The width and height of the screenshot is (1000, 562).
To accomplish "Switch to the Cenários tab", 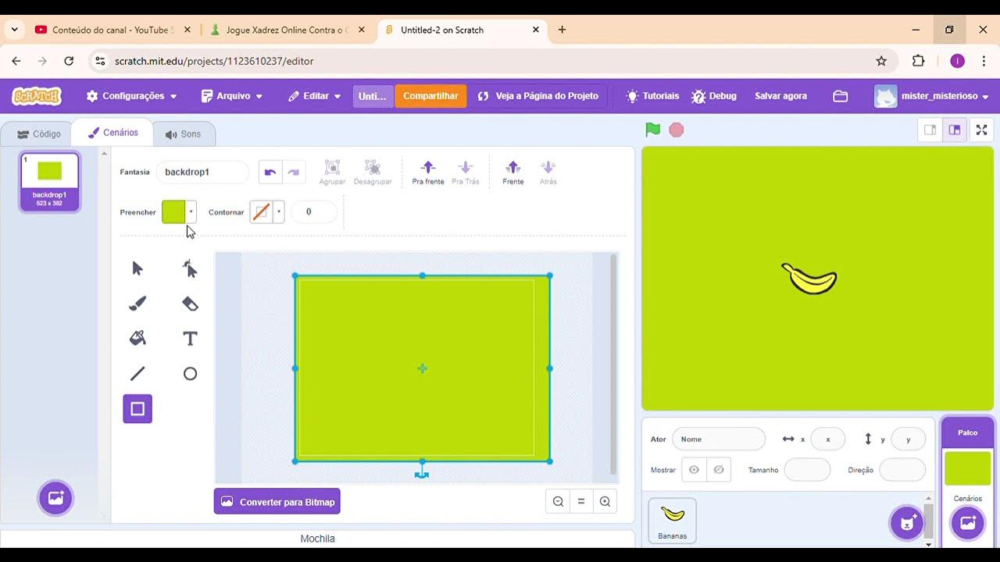I will pos(112,133).
